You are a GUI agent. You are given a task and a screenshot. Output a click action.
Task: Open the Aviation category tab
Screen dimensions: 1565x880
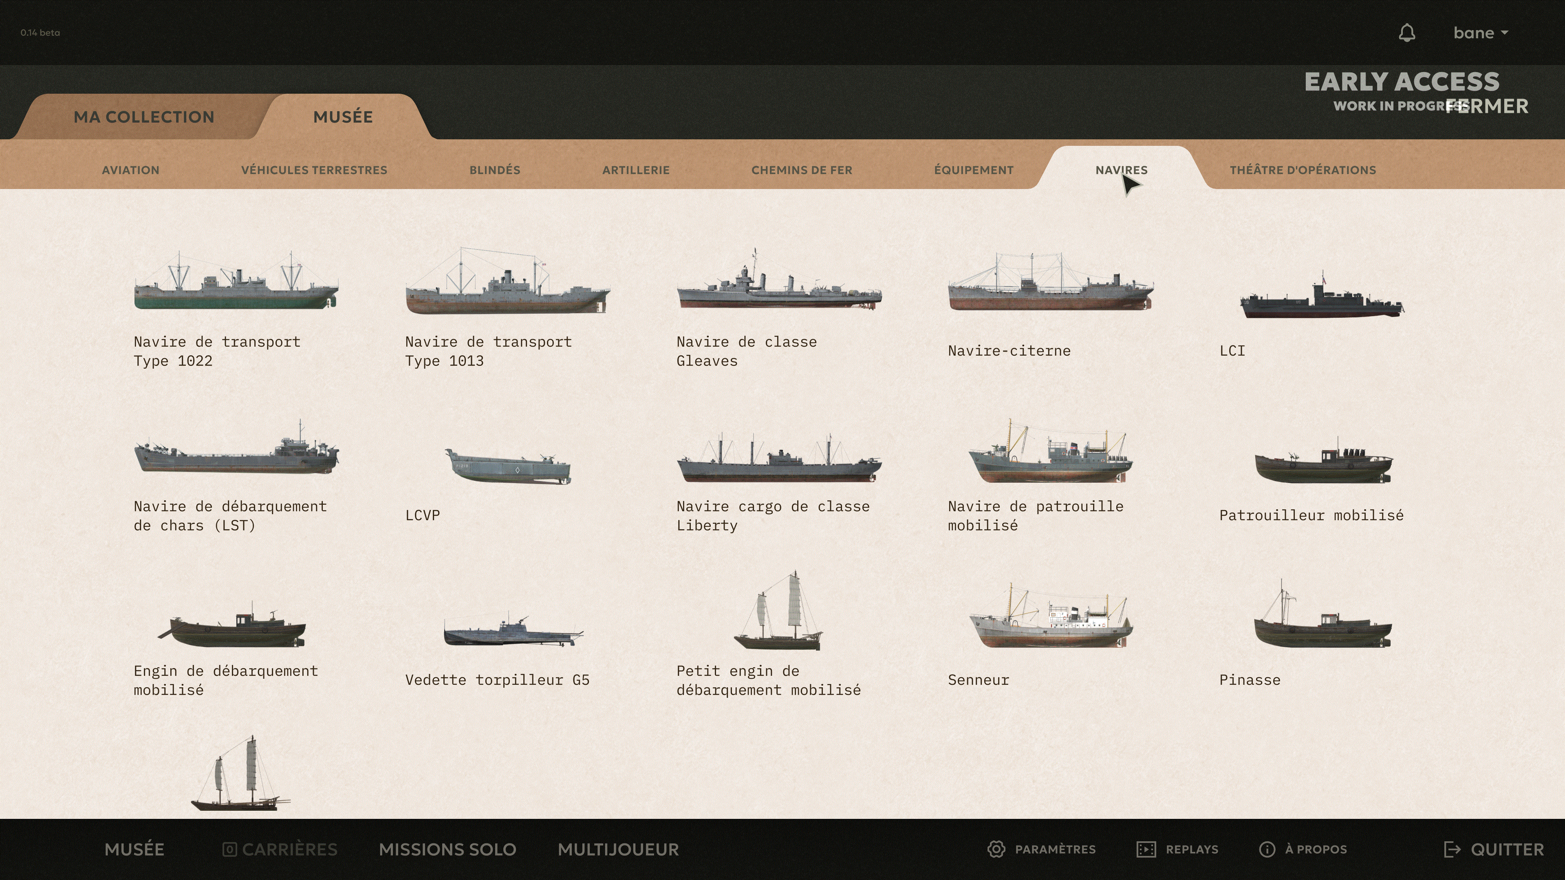click(130, 170)
